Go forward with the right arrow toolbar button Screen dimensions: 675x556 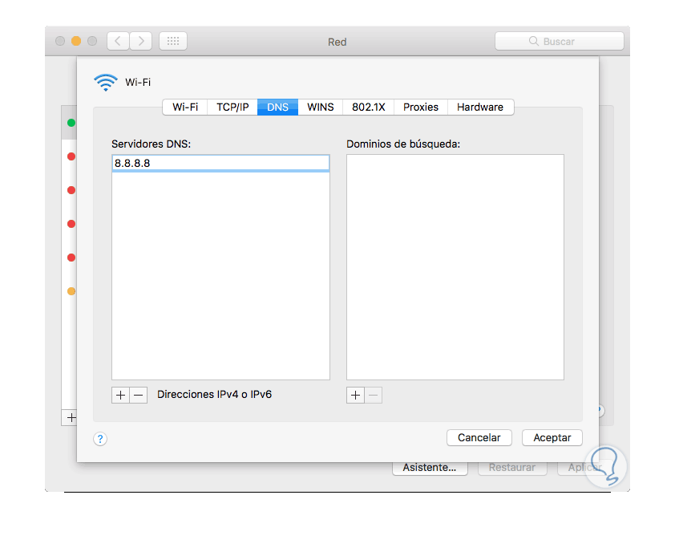coord(141,42)
